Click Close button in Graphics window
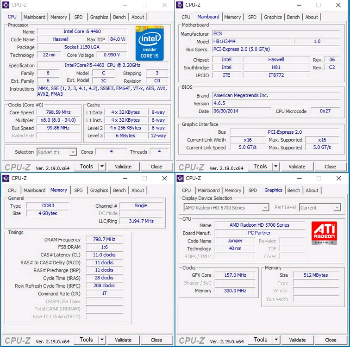 (x=331, y=340)
